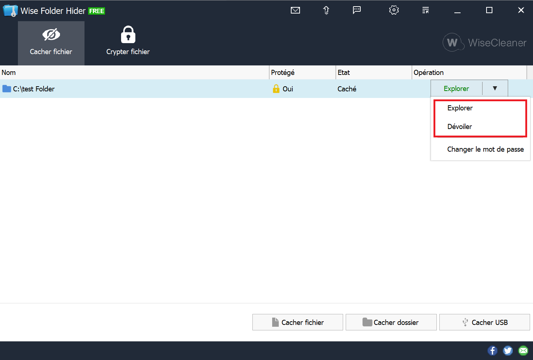Click the yellow lock icon beside Oui
This screenshot has width=533, height=360.
[x=276, y=89]
